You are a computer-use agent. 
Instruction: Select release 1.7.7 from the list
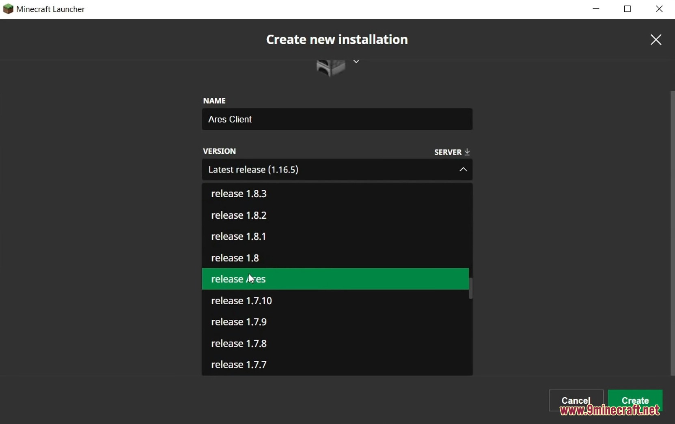point(335,364)
